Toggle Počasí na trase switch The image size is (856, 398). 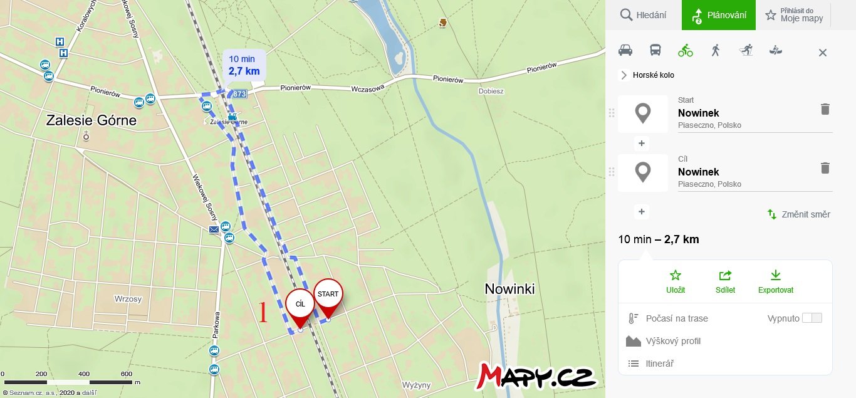click(x=812, y=318)
